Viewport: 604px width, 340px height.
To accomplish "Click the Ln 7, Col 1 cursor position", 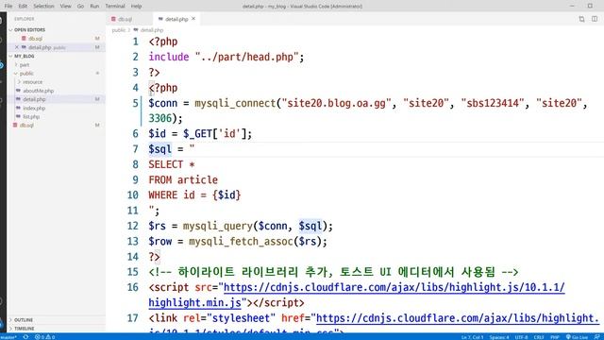I will (472, 337).
